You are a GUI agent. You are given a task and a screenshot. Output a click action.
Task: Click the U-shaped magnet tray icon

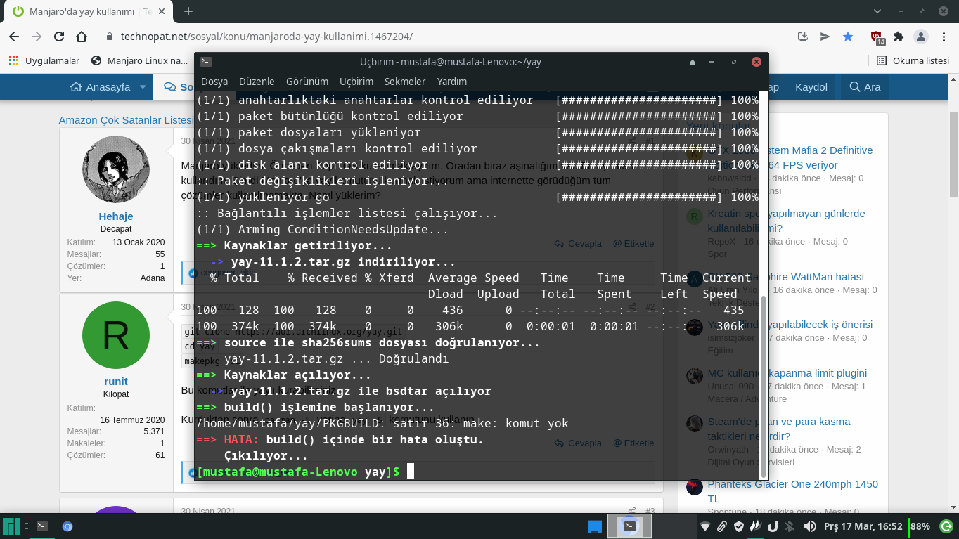pos(773,526)
